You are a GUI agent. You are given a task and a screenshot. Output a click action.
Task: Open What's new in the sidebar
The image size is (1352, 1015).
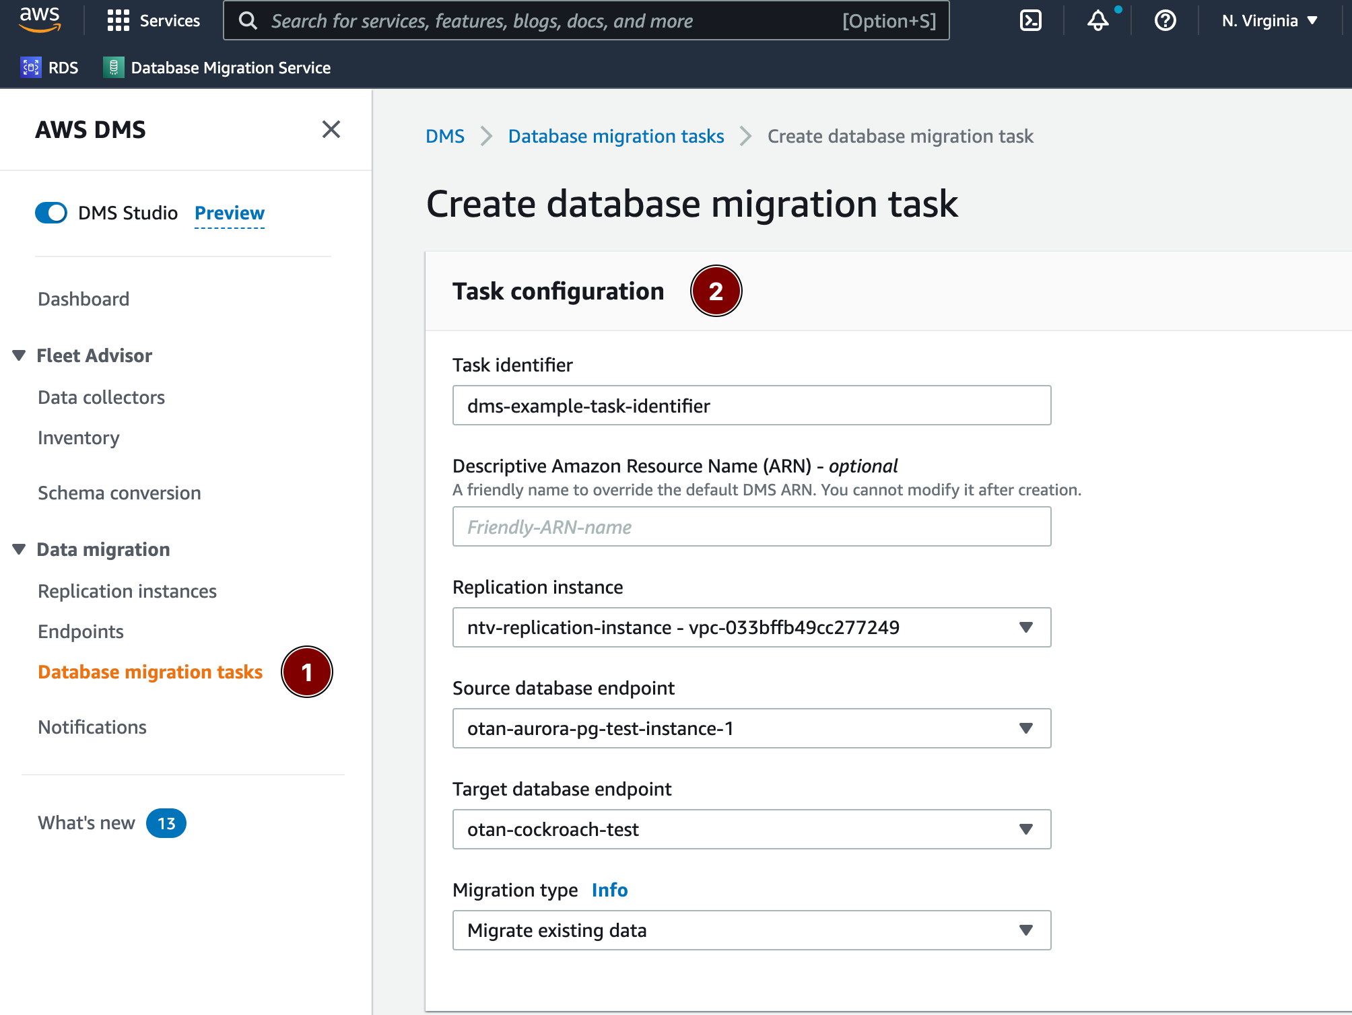click(86, 823)
